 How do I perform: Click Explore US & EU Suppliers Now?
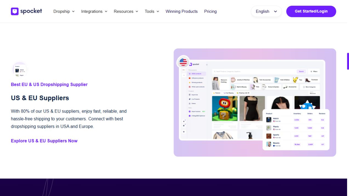44,141
